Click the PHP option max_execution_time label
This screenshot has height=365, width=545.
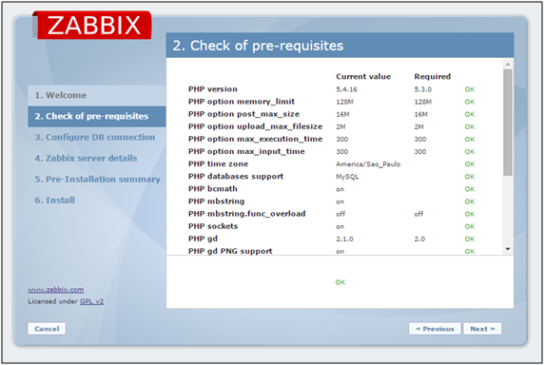point(256,139)
